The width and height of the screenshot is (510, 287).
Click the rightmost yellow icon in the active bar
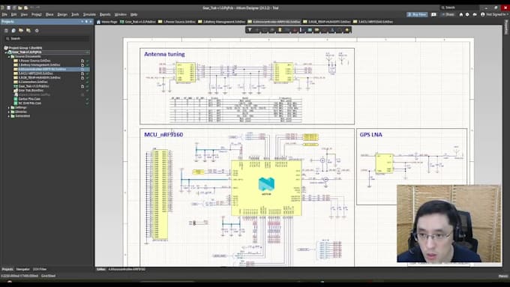click(347, 30)
